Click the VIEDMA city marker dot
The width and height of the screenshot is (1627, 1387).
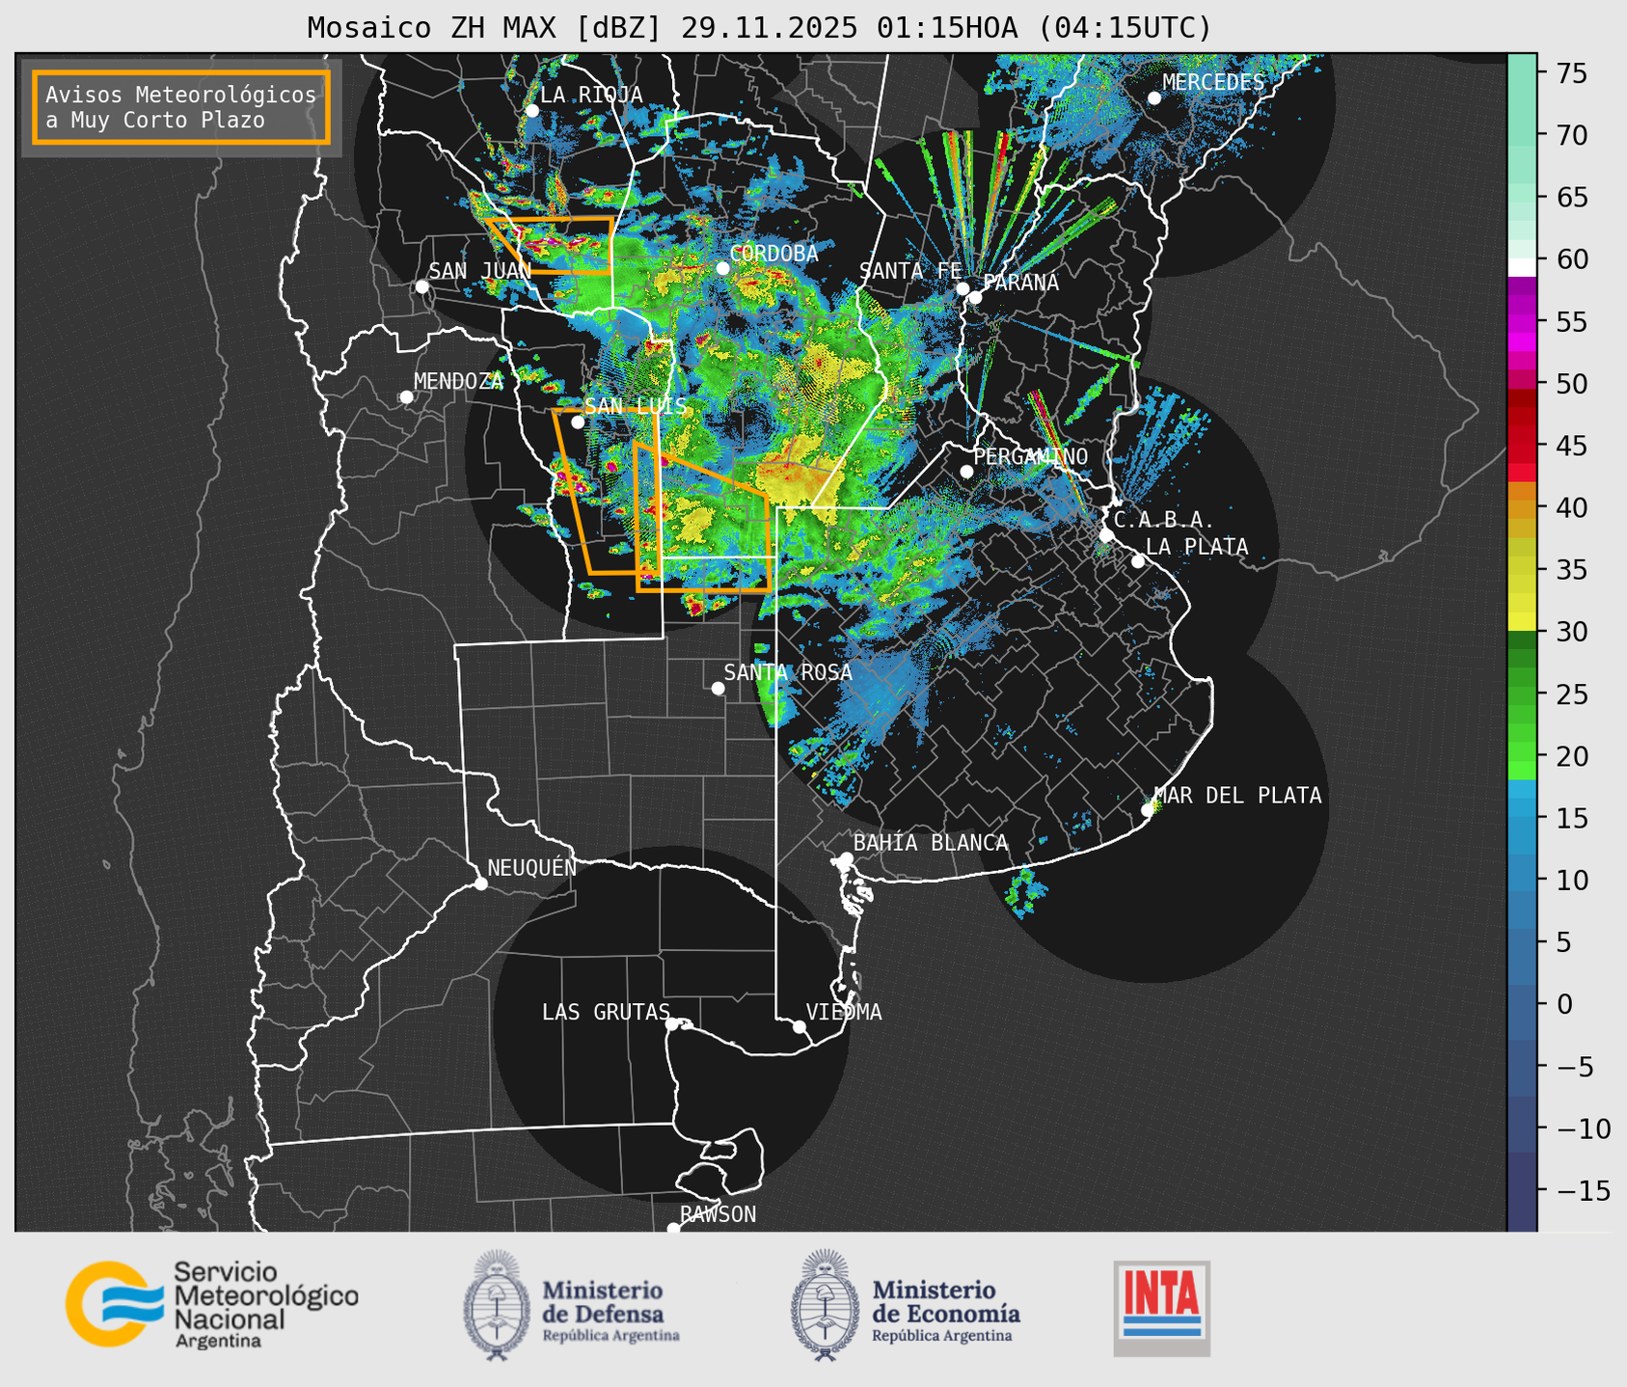(799, 1026)
